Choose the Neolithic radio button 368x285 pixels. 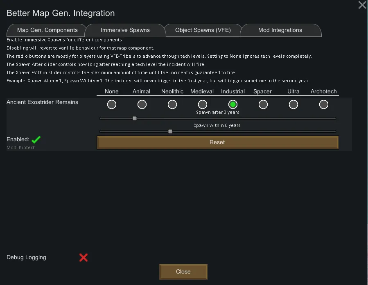172,104
